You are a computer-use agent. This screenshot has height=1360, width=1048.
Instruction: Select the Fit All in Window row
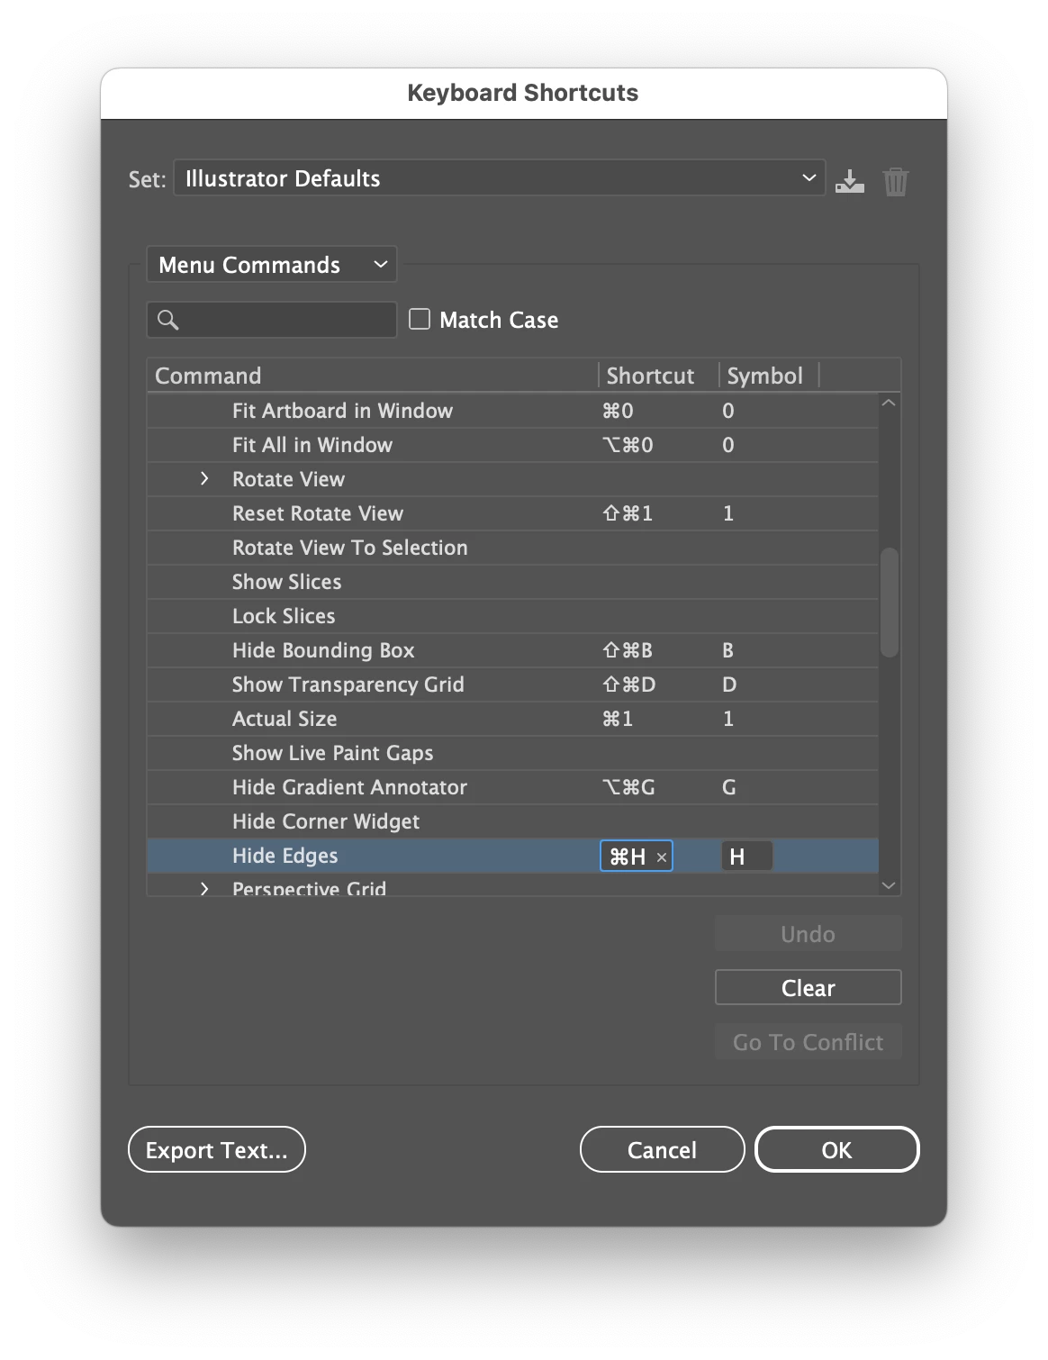click(512, 445)
